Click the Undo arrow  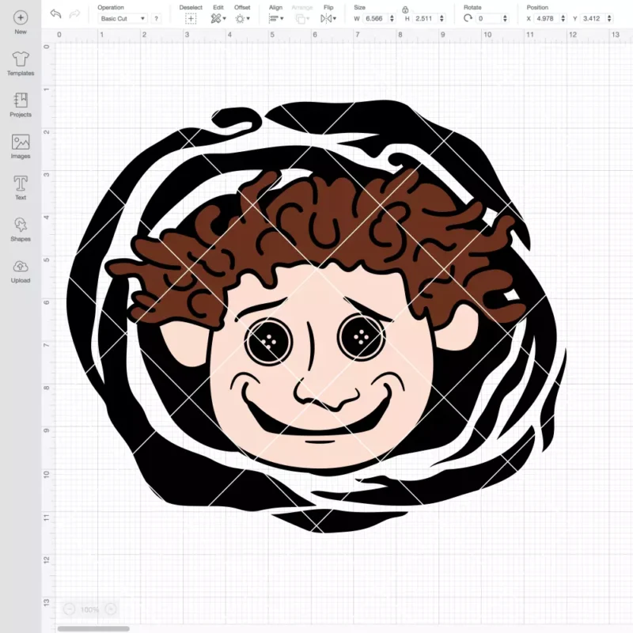point(55,14)
